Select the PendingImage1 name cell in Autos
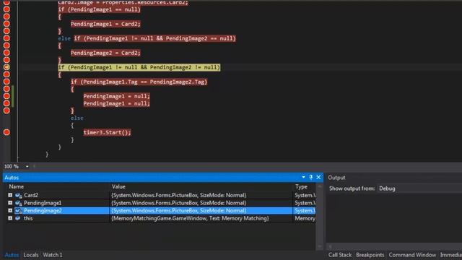Screen dimensions: 462x260 point(43,203)
